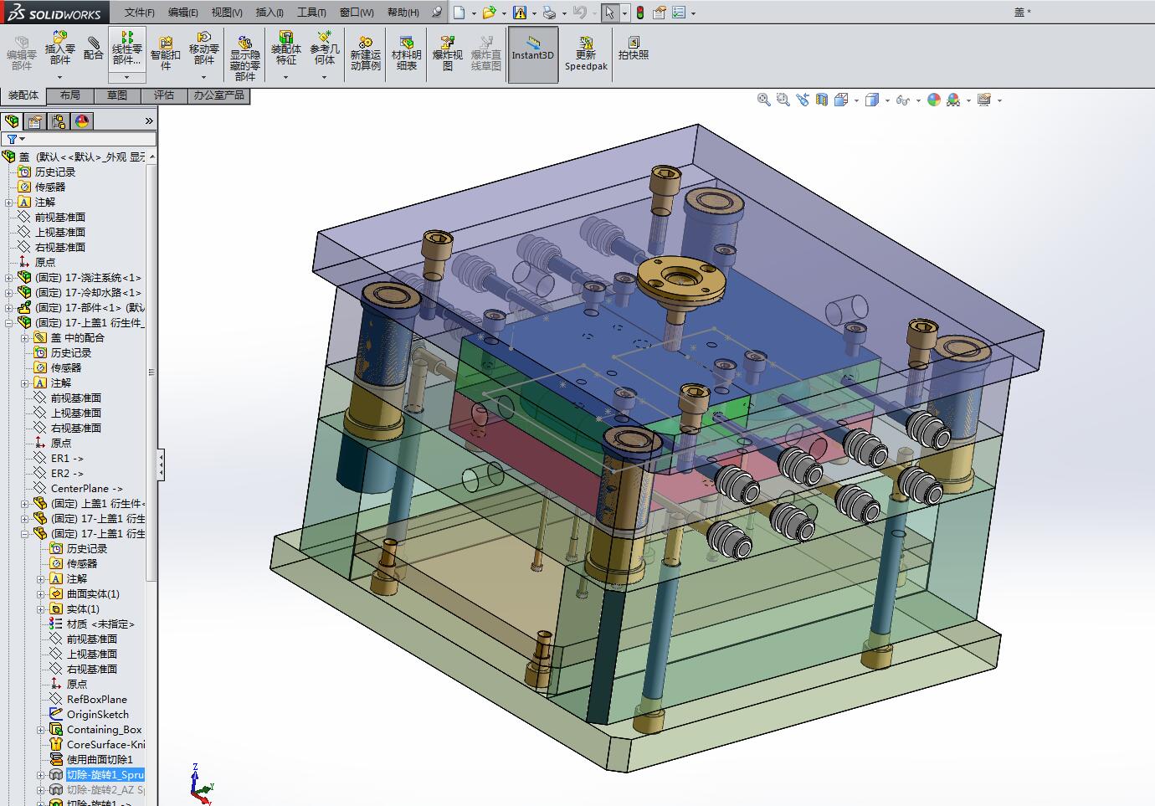The height and width of the screenshot is (806, 1155).
Task: Select the 移动零部件 (Move Component) tool
Action: coord(204,49)
